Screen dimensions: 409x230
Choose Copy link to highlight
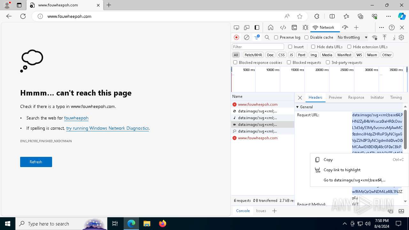[x=359, y=170]
